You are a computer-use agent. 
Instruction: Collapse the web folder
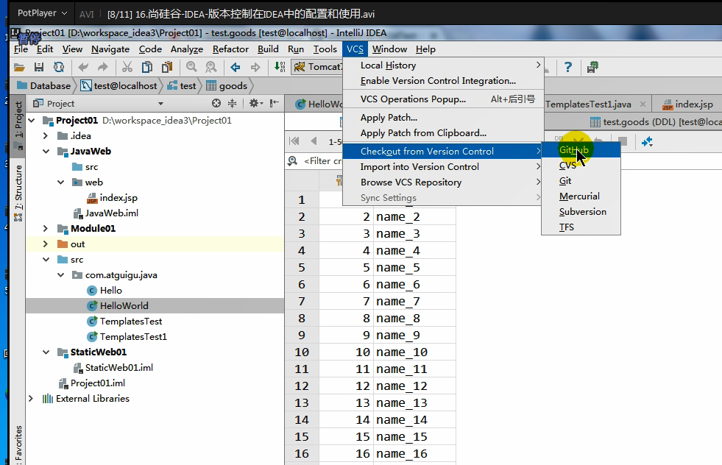pyautogui.click(x=61, y=182)
